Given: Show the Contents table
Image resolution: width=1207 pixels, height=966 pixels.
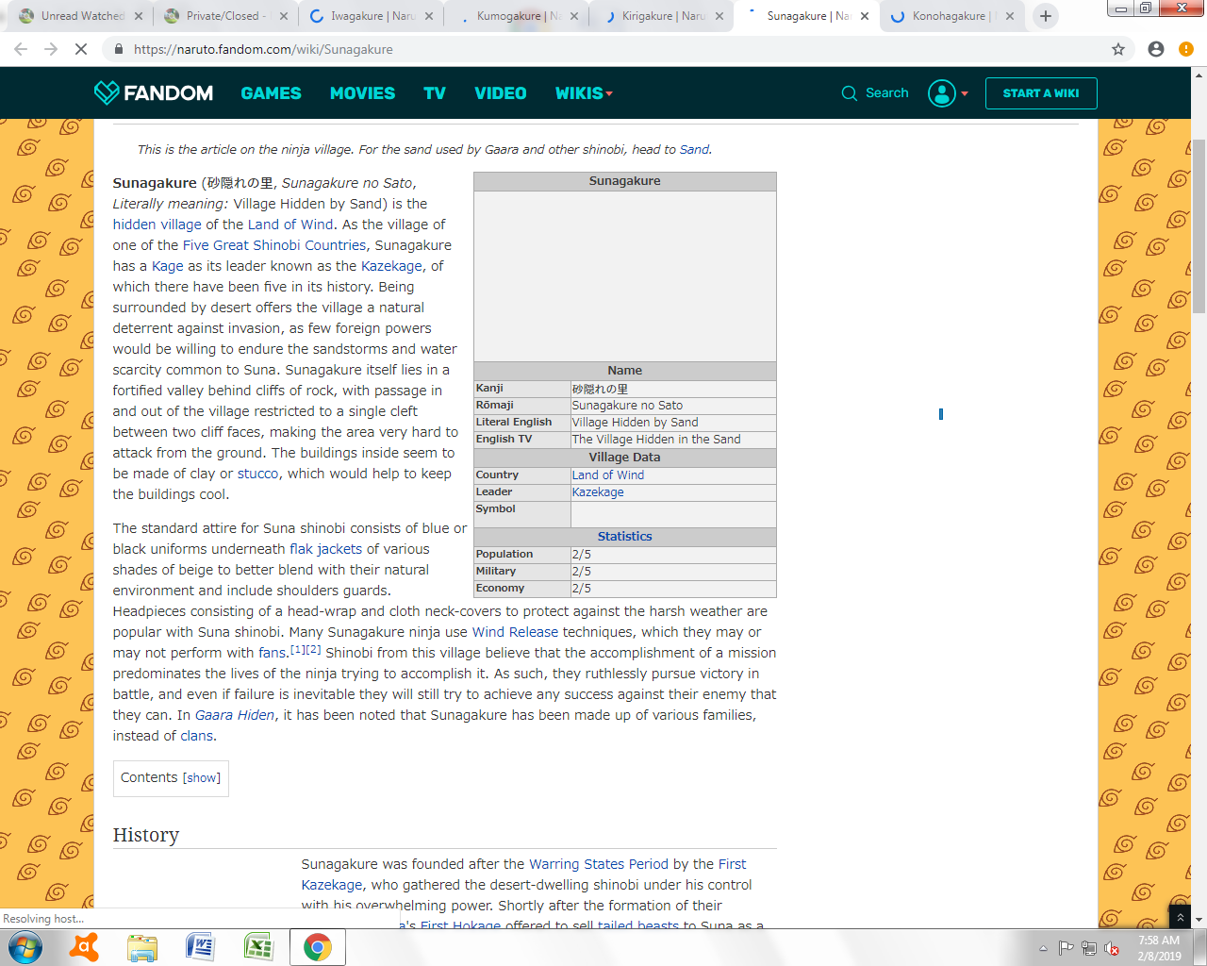Looking at the screenshot, I should [202, 778].
